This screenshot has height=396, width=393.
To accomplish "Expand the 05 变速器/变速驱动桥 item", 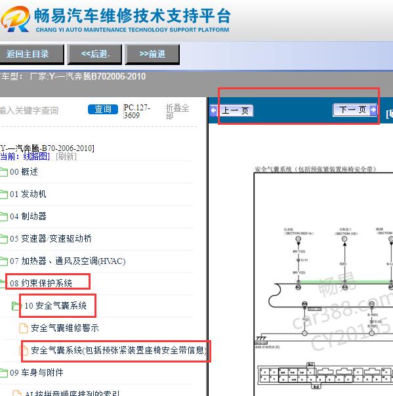I will [51, 238].
